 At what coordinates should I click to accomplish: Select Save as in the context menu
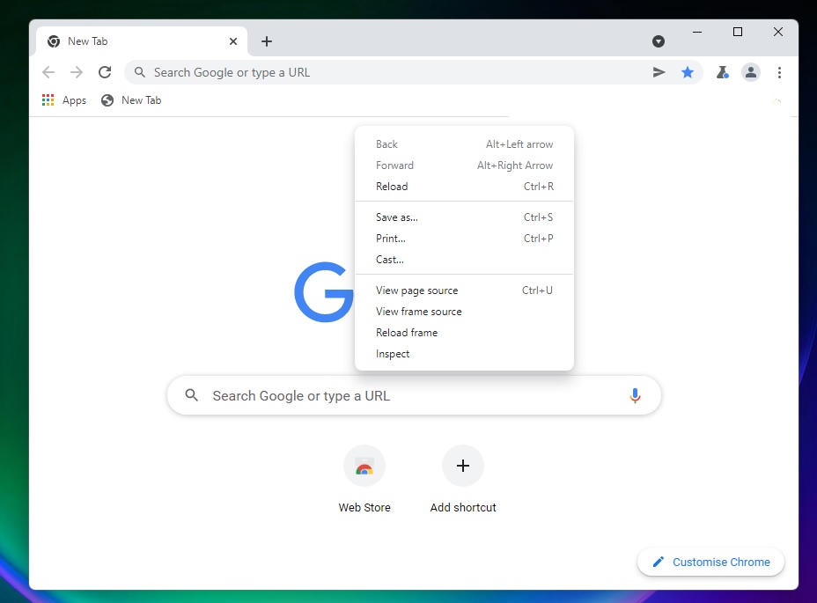click(x=396, y=217)
